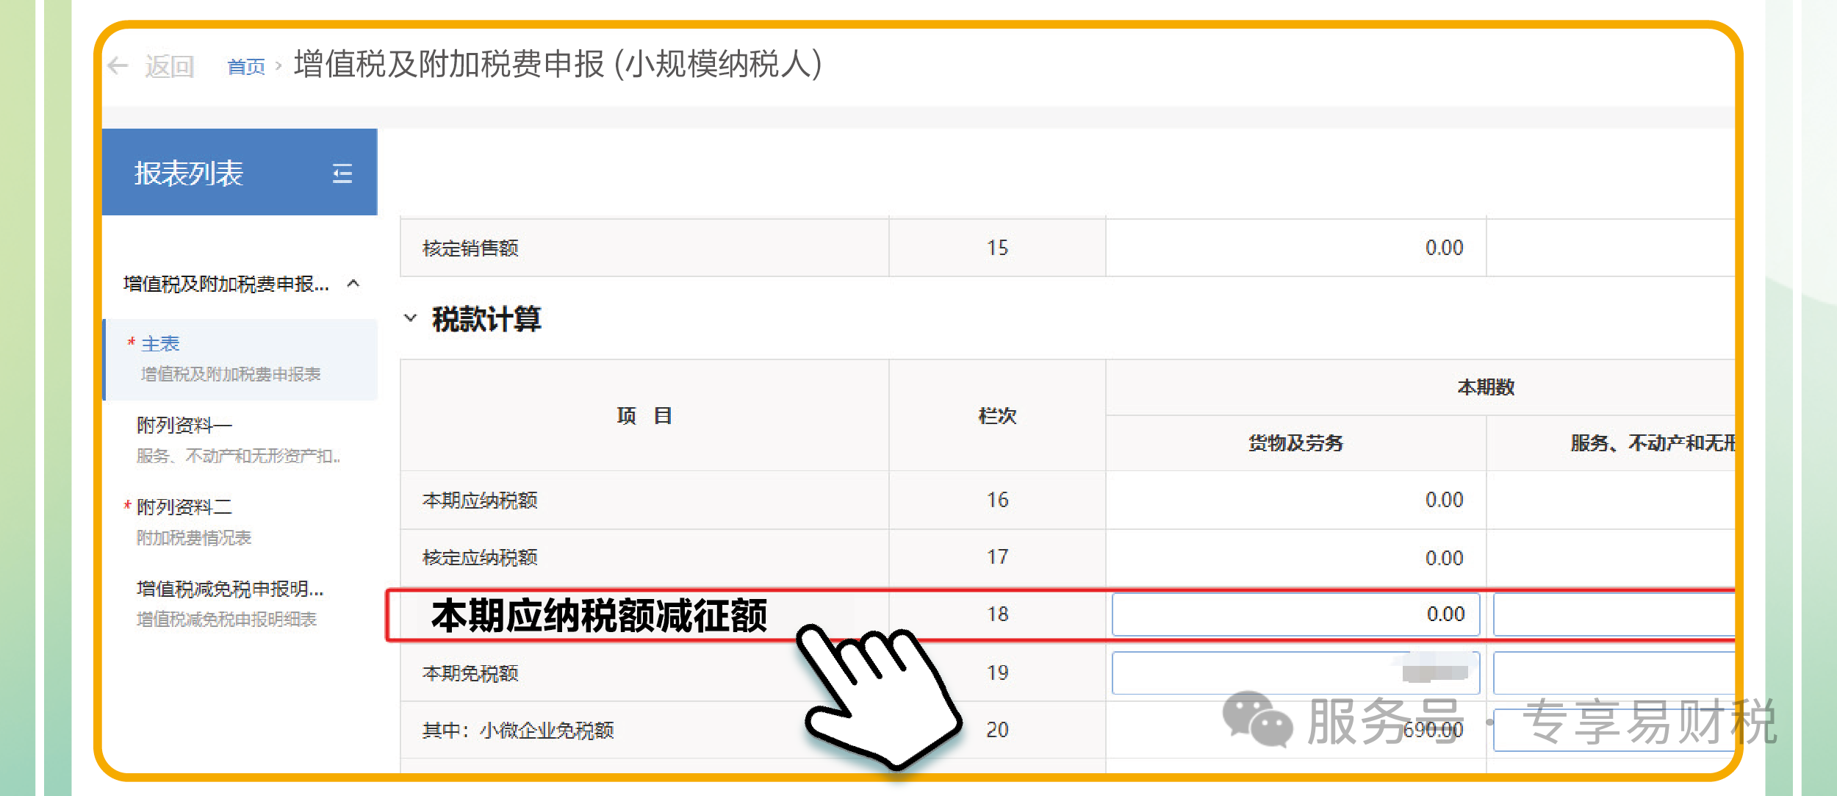Click row 19 本期免税额 goods input

(x=1295, y=673)
